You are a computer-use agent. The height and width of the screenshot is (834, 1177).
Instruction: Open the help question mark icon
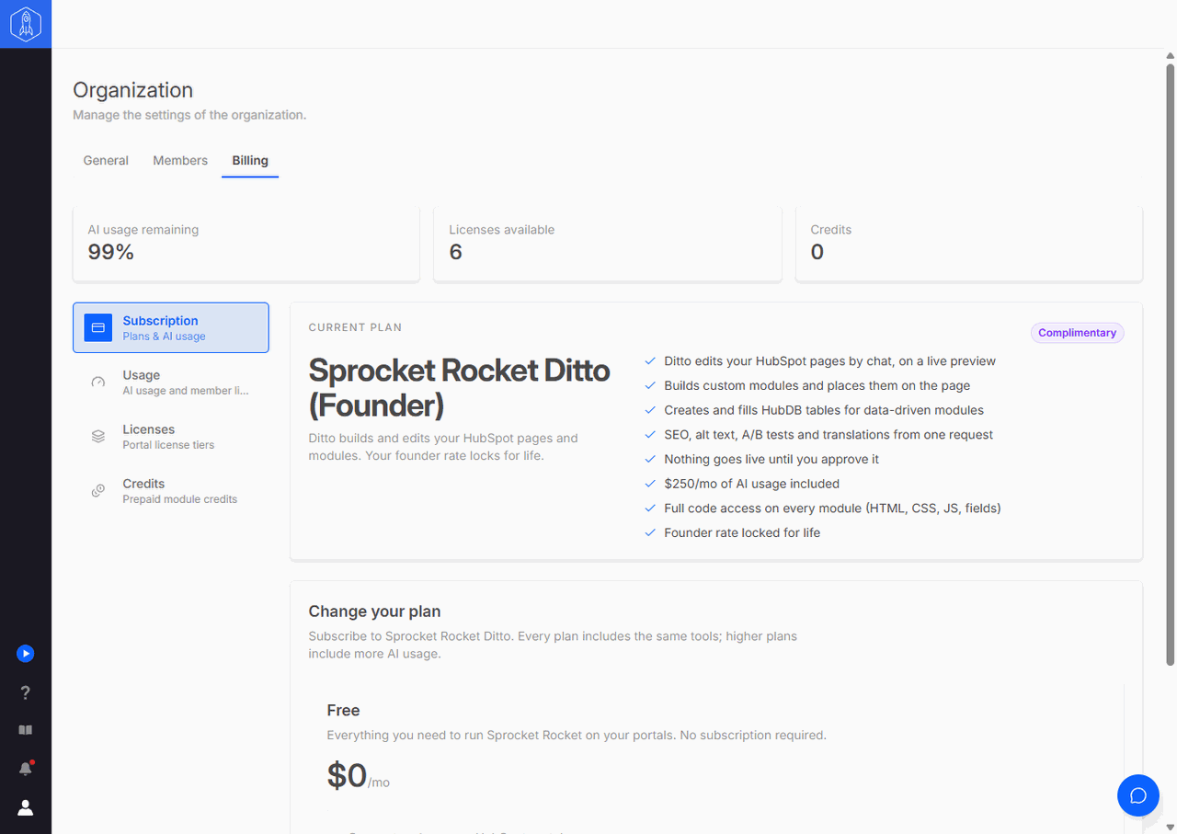(x=26, y=692)
